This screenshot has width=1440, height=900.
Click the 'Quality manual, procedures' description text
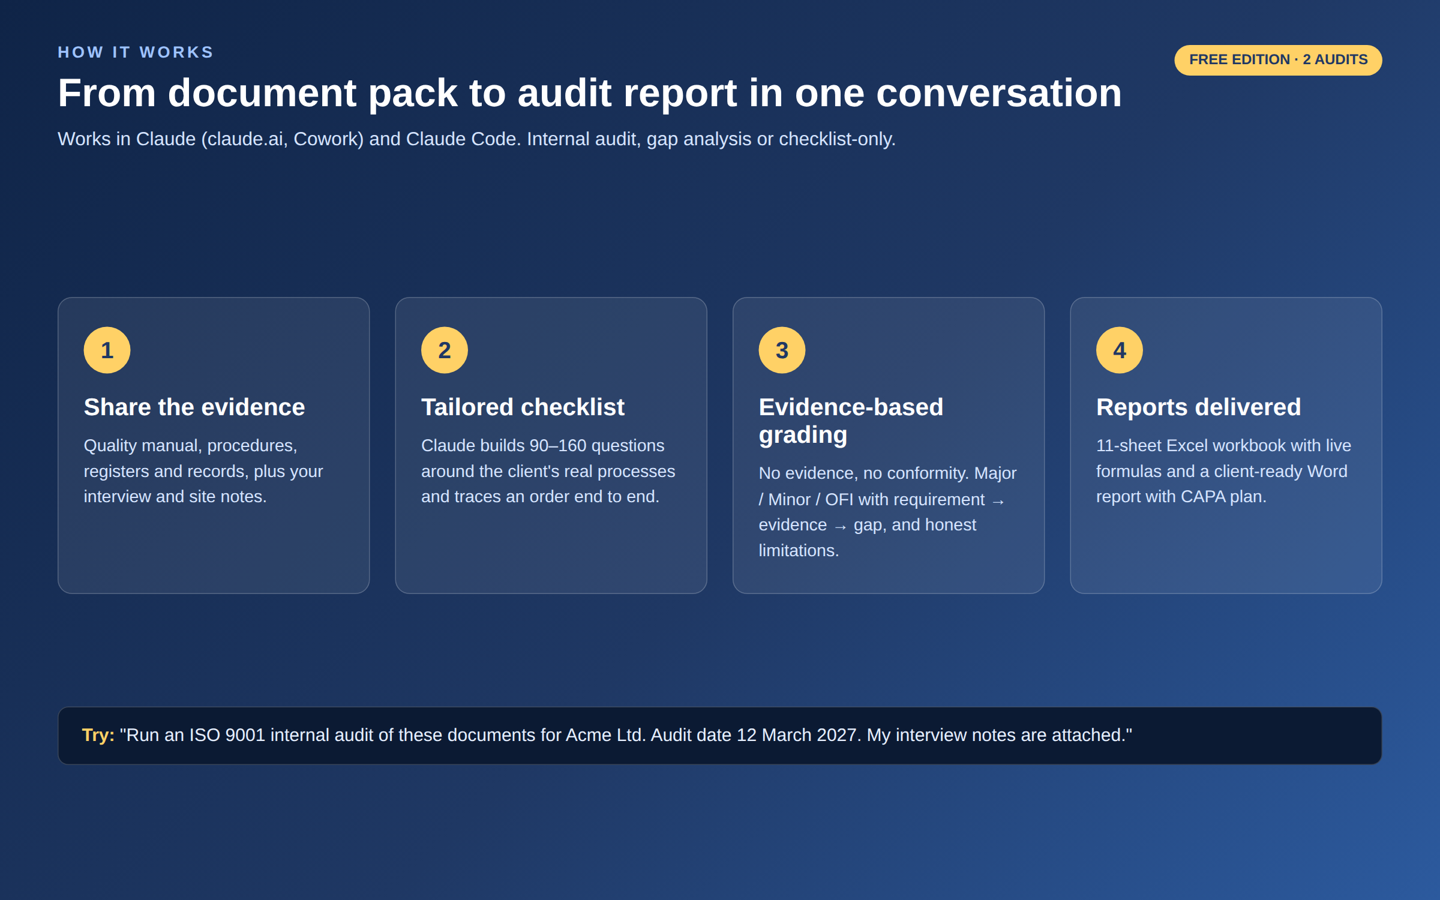tap(203, 471)
